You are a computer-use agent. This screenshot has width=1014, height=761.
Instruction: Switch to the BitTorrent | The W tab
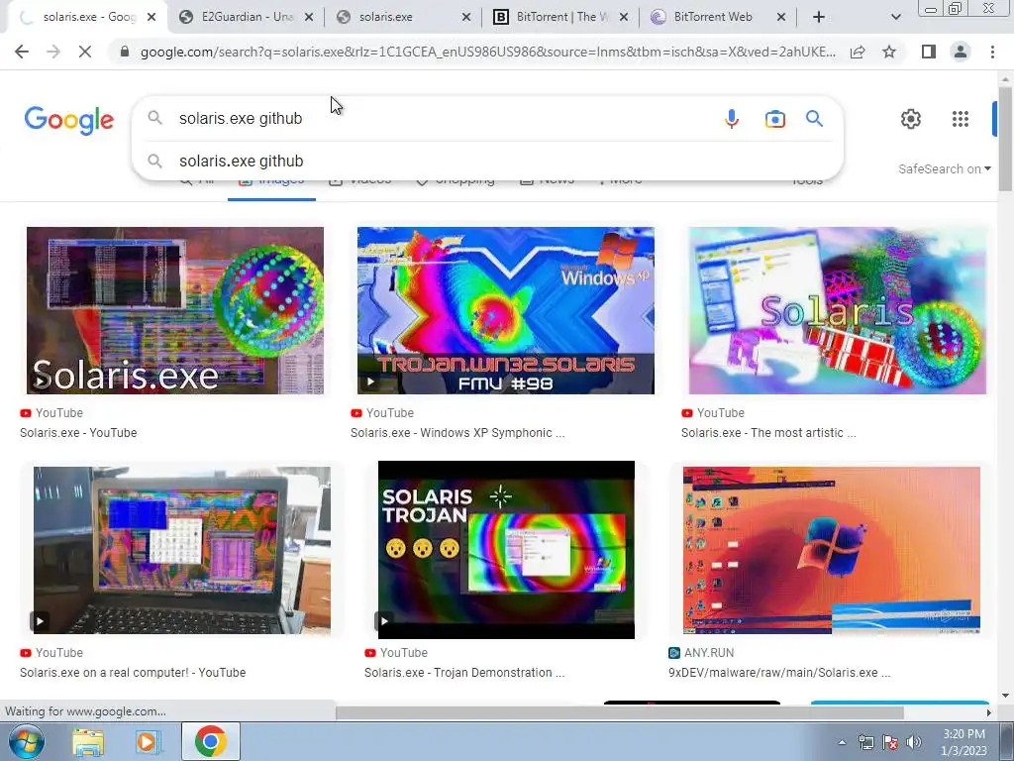click(x=561, y=17)
